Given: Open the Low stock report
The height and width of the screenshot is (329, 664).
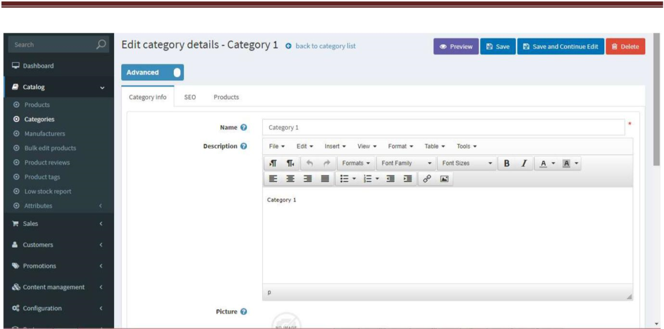Looking at the screenshot, I should [x=48, y=191].
